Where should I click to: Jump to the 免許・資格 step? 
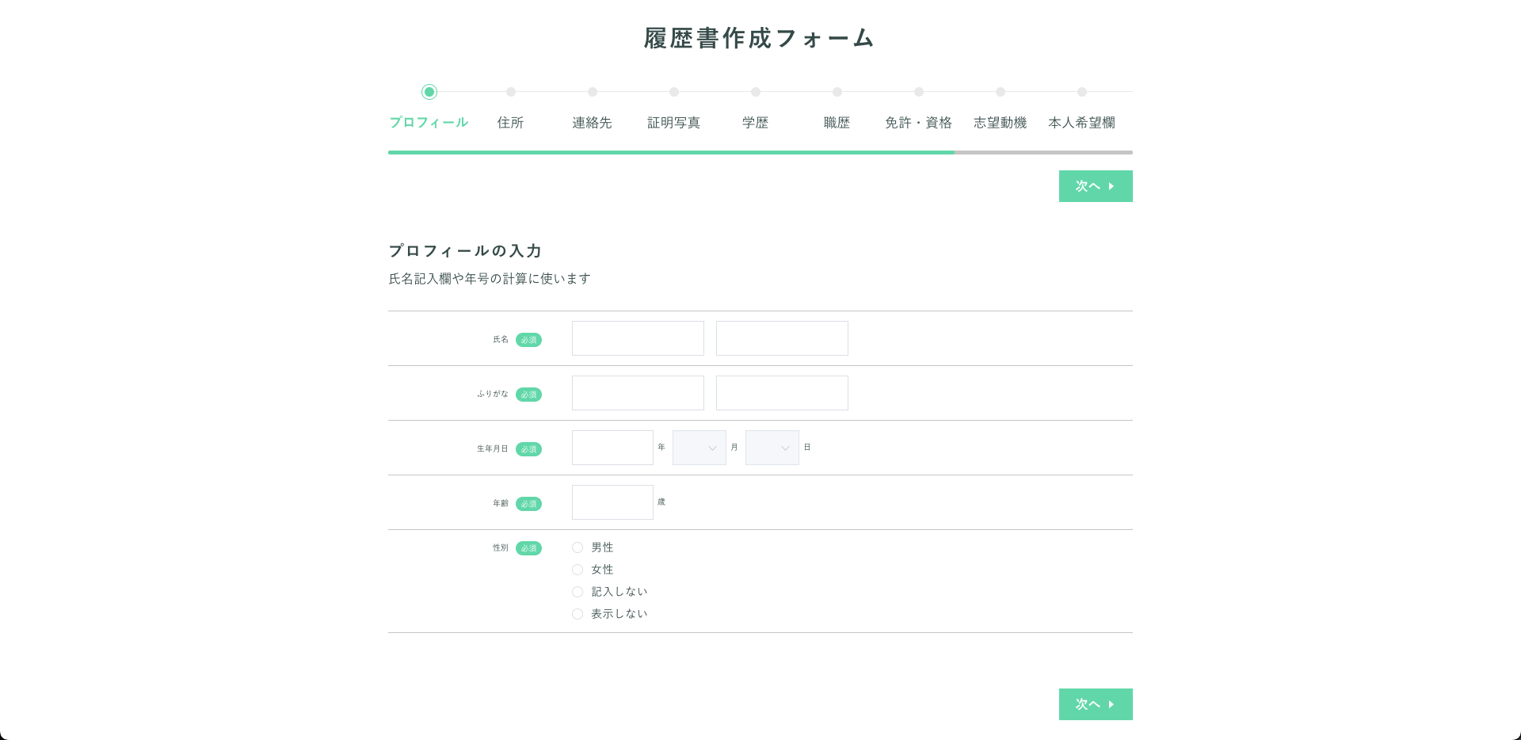(918, 123)
